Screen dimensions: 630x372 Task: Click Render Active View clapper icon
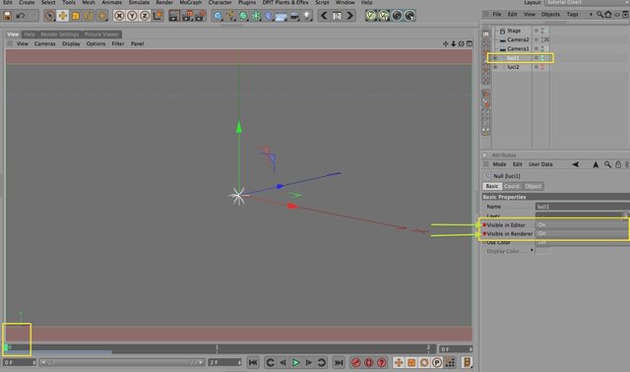point(174,16)
